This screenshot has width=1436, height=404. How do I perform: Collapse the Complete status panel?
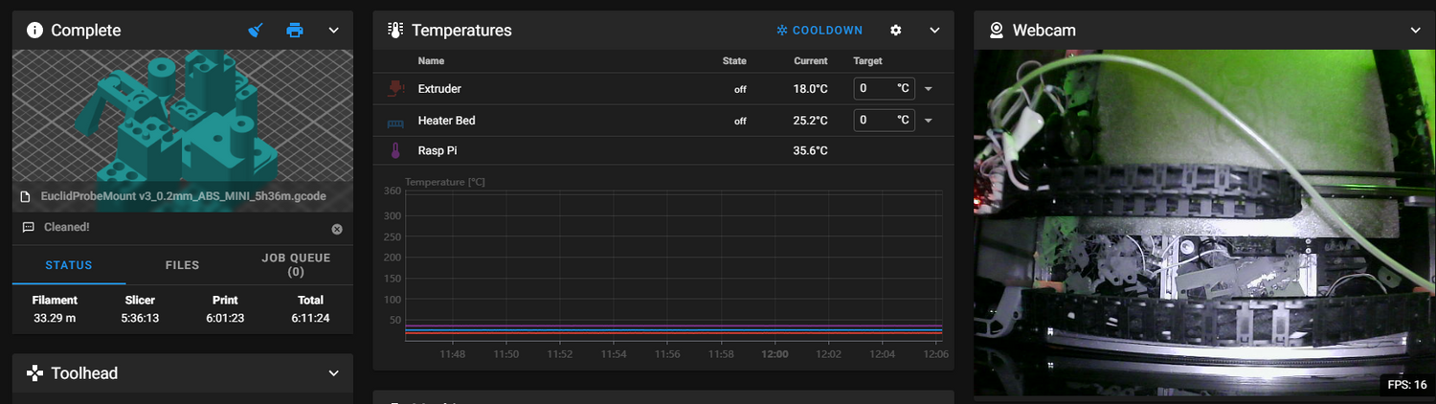[334, 31]
